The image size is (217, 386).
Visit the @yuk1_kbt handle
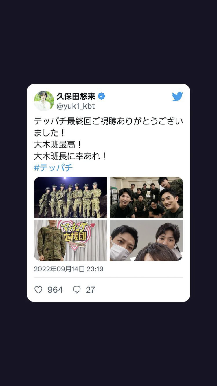(76, 106)
